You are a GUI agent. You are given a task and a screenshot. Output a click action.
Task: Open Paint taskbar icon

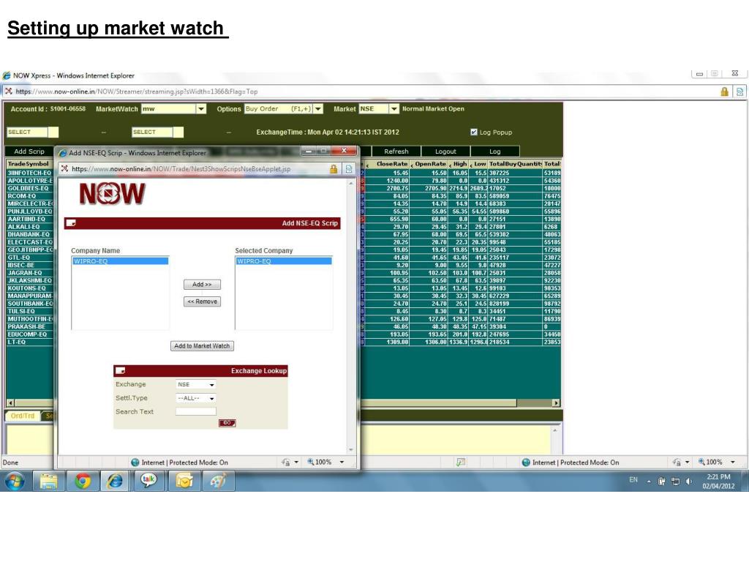[x=218, y=481]
